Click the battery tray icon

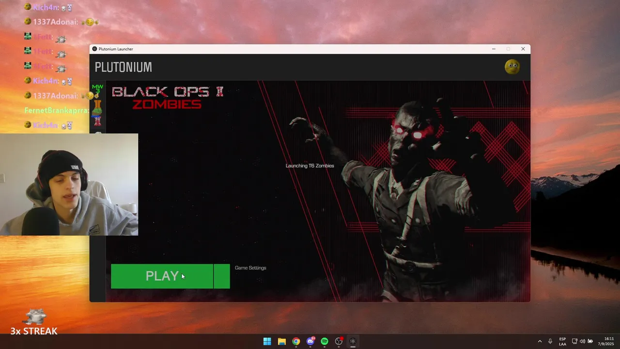coord(590,341)
